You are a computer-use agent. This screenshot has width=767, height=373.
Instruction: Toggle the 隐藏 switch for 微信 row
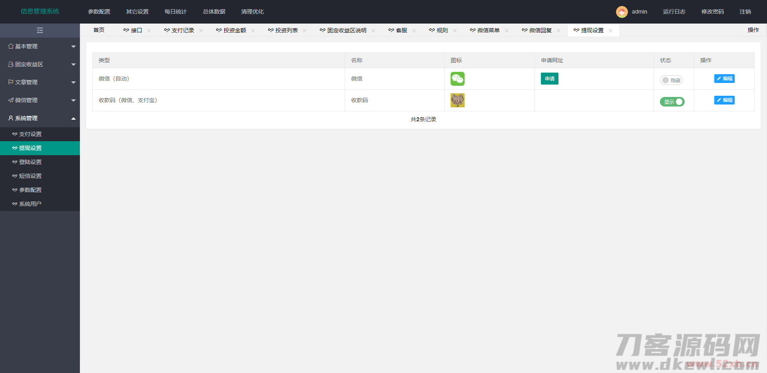pos(671,80)
